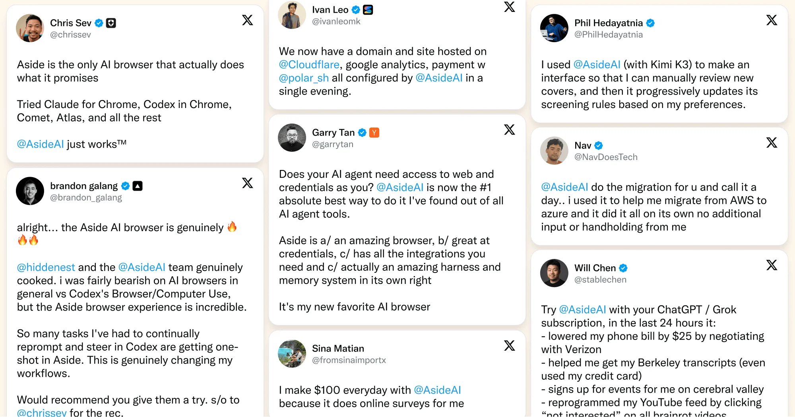
Task: Open the X logo on Sina Matian's tweet
Action: [509, 346]
